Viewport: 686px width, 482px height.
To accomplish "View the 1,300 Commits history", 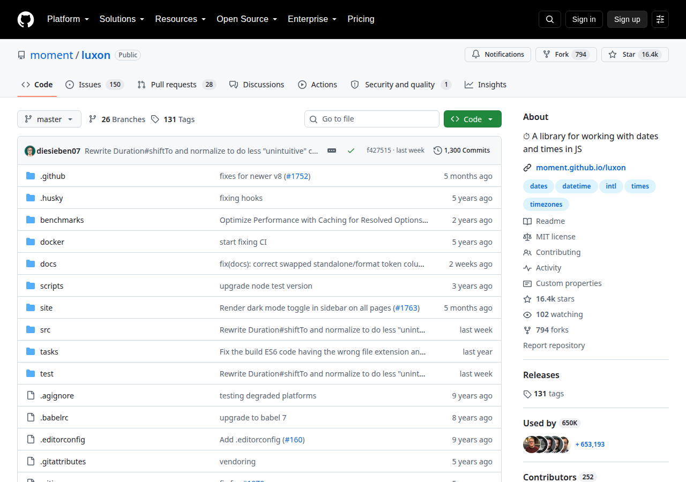I will point(461,150).
